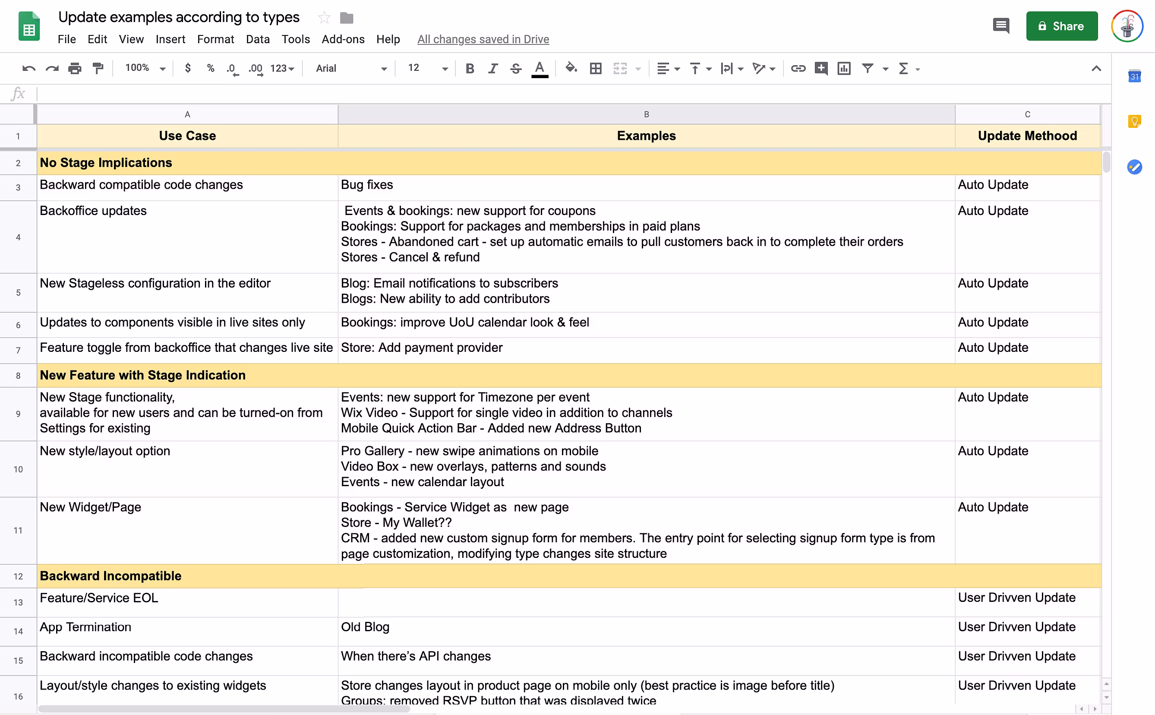Open the Edit menu

(98, 39)
